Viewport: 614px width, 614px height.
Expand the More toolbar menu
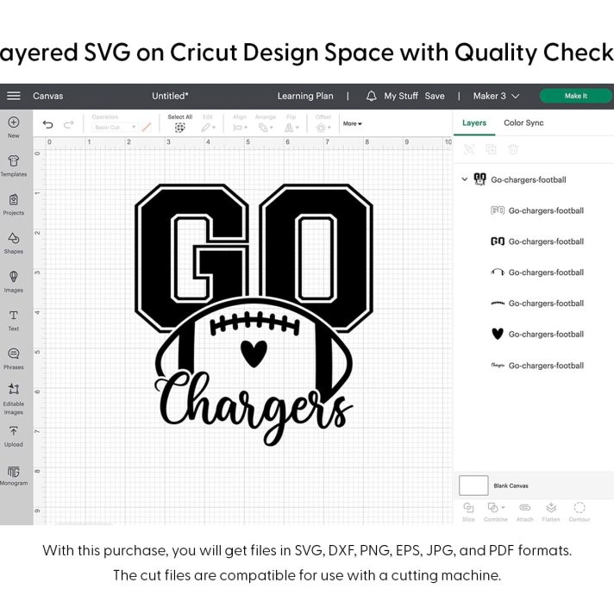(353, 123)
